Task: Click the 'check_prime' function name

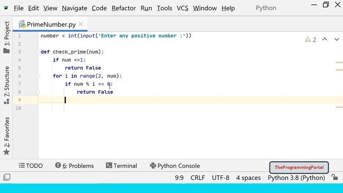Action: tap(69, 52)
